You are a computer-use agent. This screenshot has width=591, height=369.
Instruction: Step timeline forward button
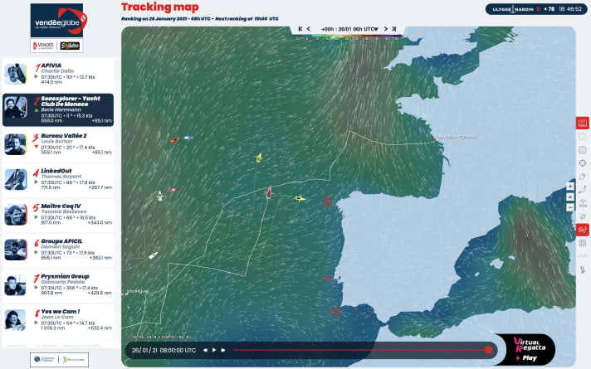223,350
